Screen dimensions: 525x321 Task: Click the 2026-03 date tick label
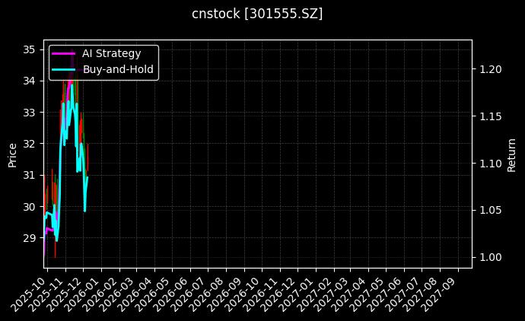[117, 295]
